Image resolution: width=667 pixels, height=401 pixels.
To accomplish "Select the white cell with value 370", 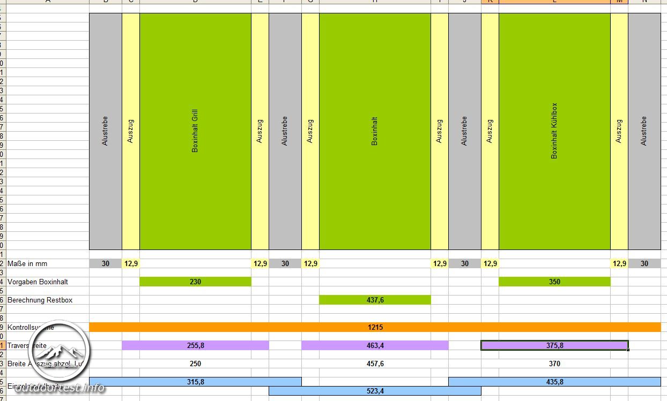I will click(x=554, y=364).
